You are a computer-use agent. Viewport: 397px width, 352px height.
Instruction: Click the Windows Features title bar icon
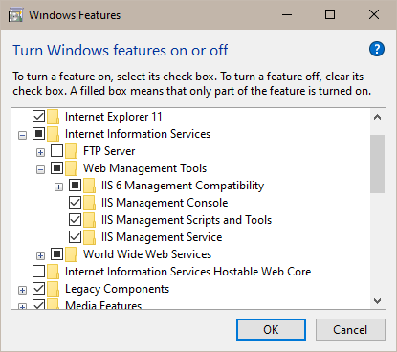click(15, 15)
